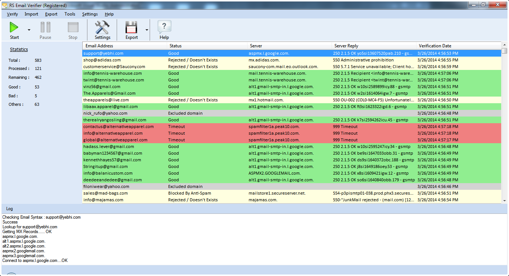509x276 pixels.
Task: Click the Export floppy disk icon
Action: [132, 27]
